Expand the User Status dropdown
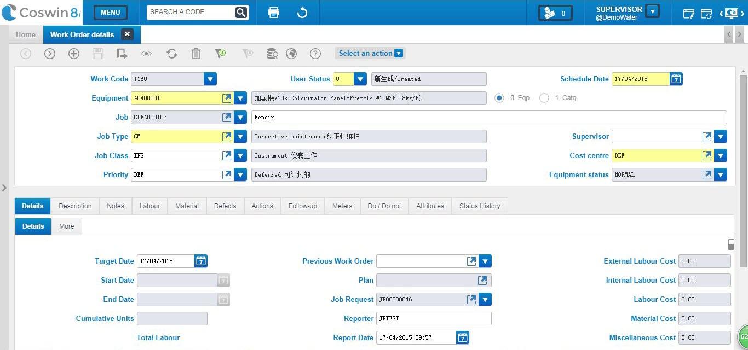Screen dimensions: 748x350 click(360, 79)
